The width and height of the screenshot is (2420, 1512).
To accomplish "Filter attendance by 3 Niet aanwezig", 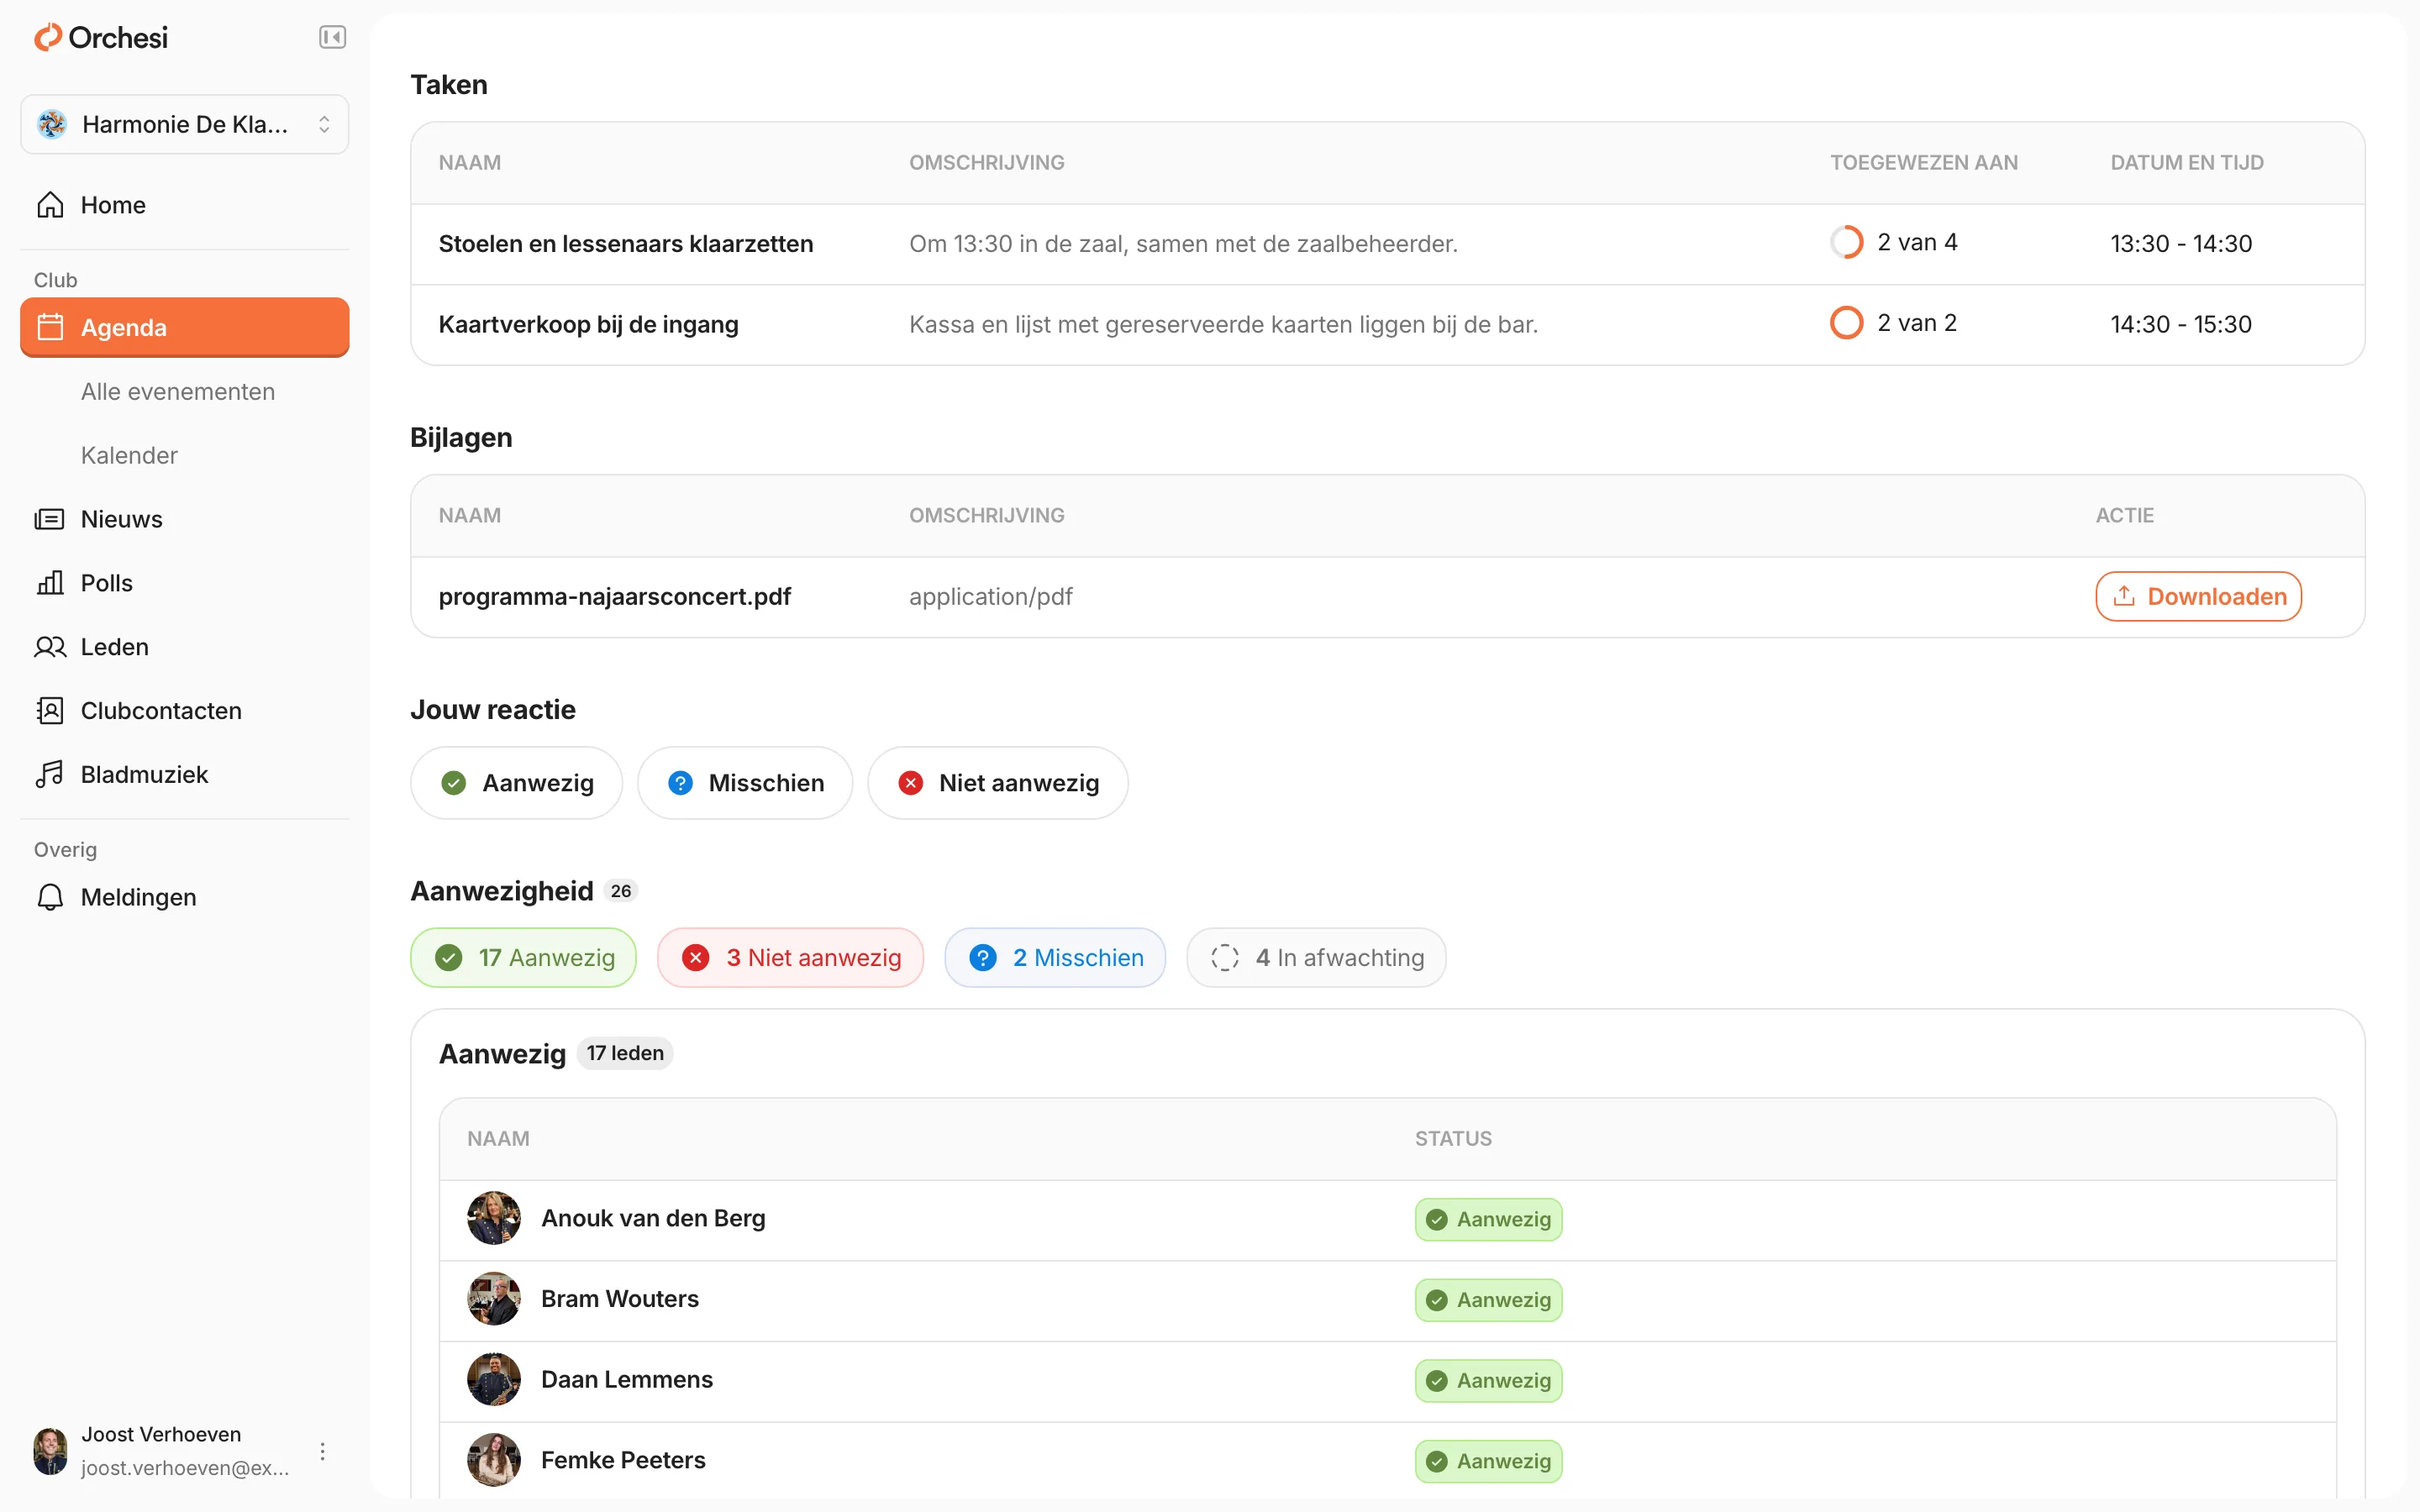I will click(x=790, y=958).
